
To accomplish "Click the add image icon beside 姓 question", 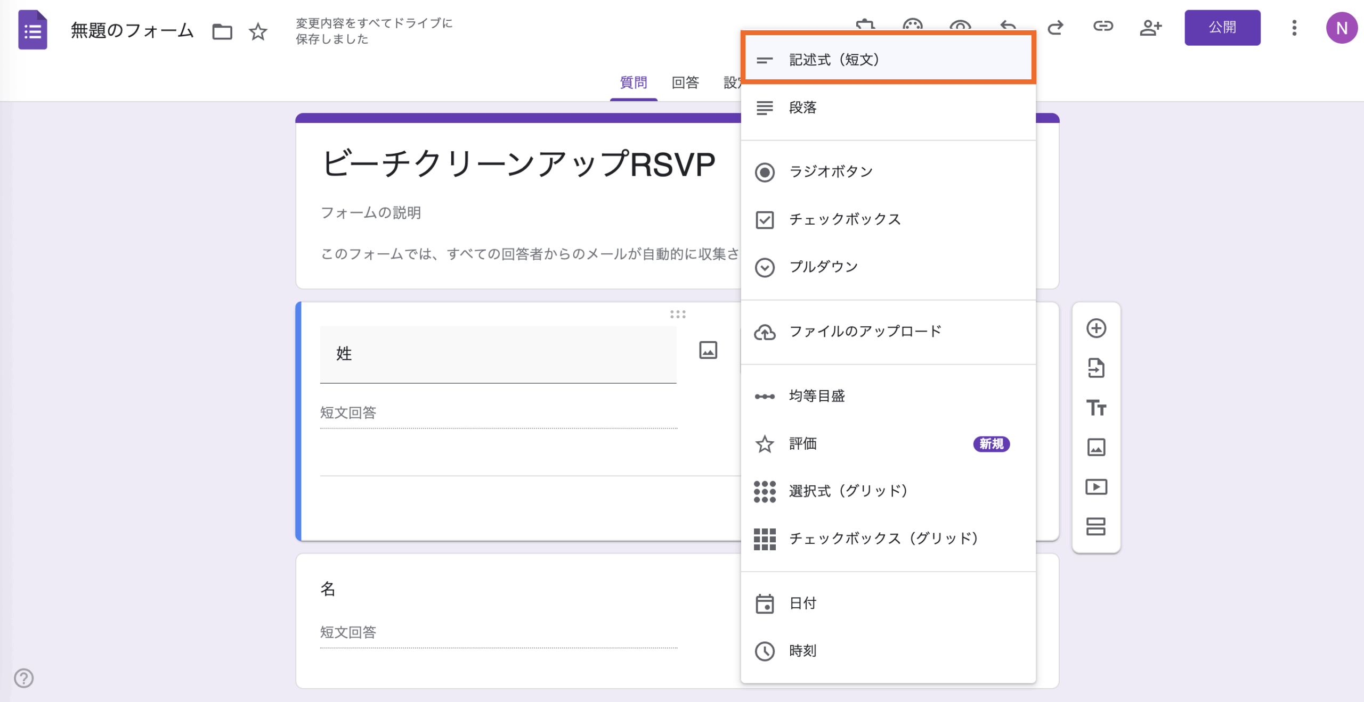I will (x=708, y=350).
